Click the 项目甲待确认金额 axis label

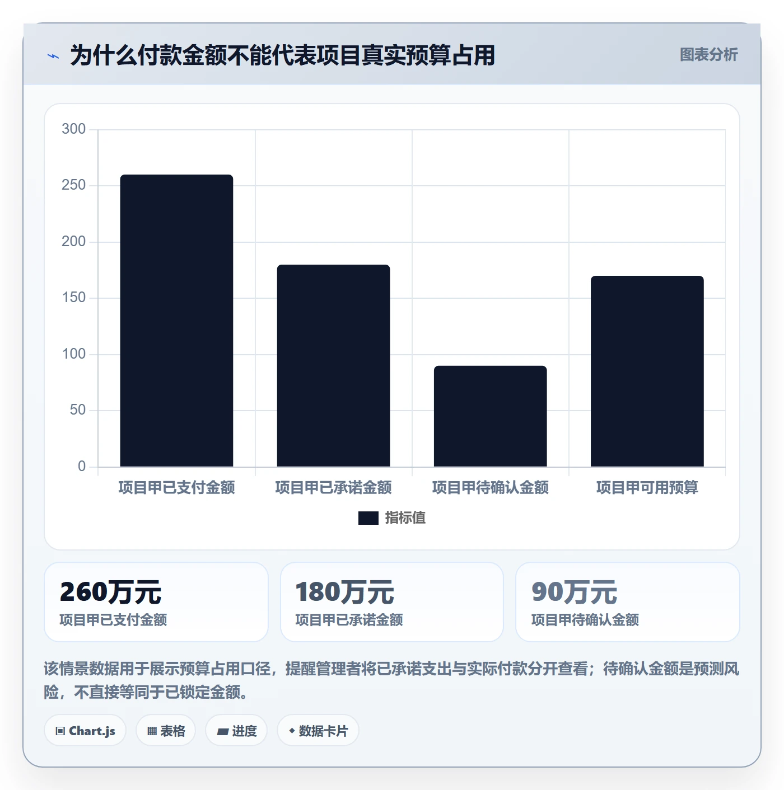click(490, 488)
